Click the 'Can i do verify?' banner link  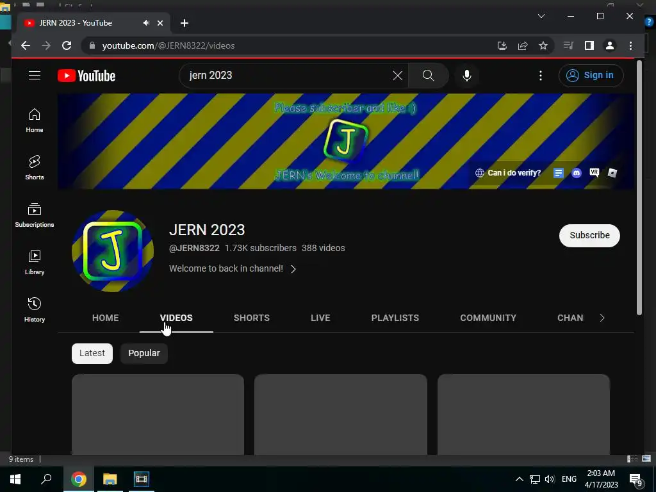point(508,173)
